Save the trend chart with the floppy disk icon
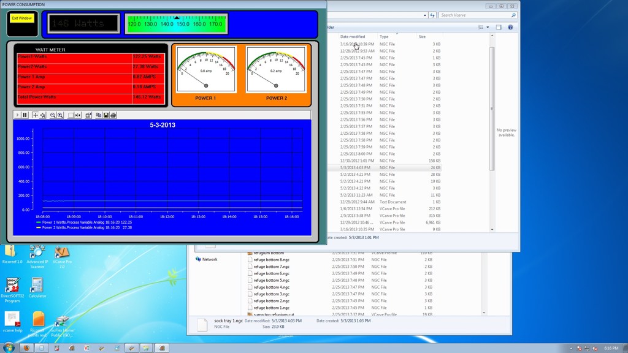The width and height of the screenshot is (628, 353). pyautogui.click(x=106, y=115)
